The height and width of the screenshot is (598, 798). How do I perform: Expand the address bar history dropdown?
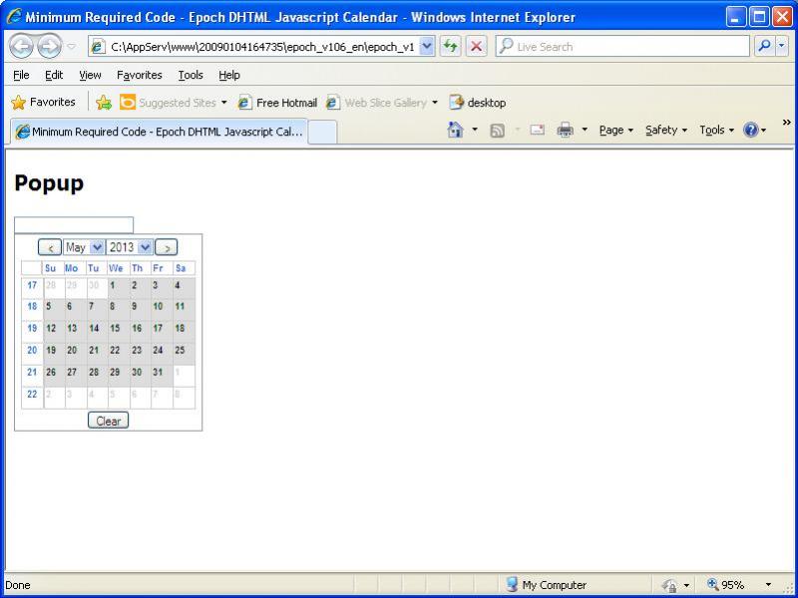428,47
